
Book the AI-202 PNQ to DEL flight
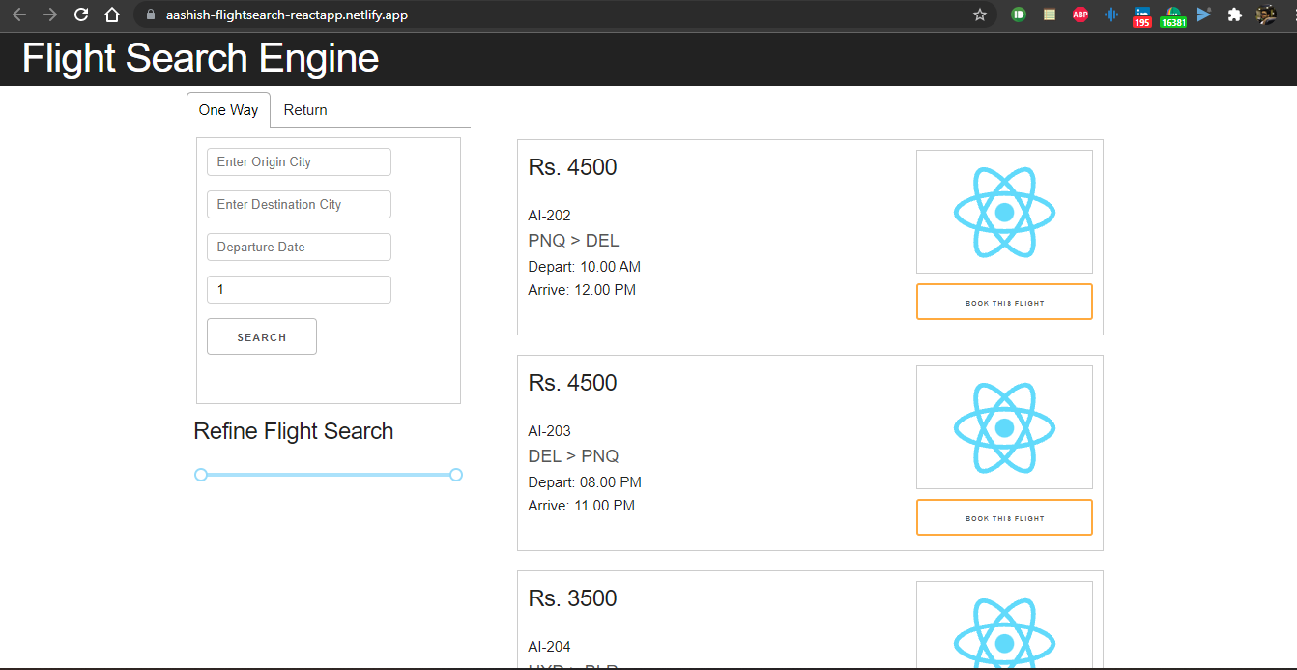1004,301
